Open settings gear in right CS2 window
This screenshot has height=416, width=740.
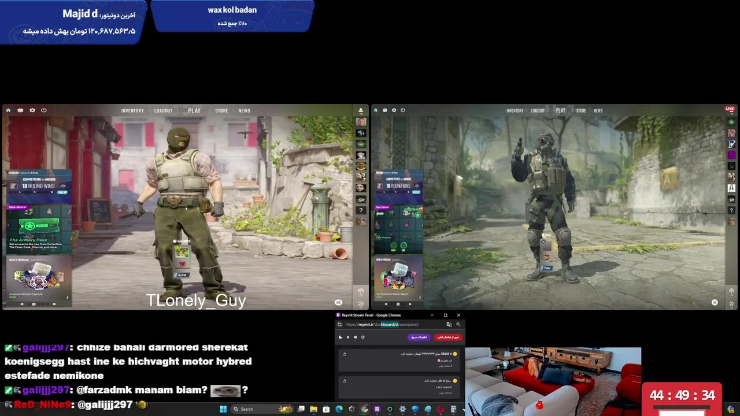(x=394, y=110)
